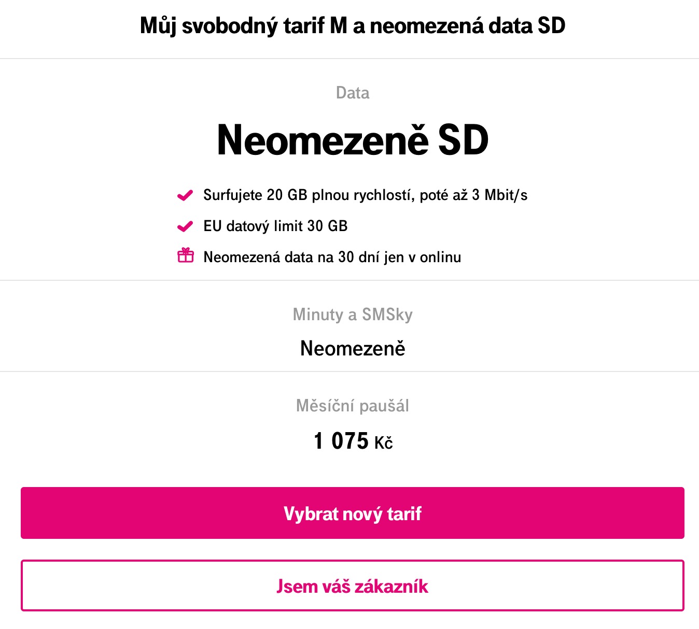Click the checkmark icon beside Surfujete 20 GB
The width and height of the screenshot is (699, 629).
pyautogui.click(x=185, y=195)
